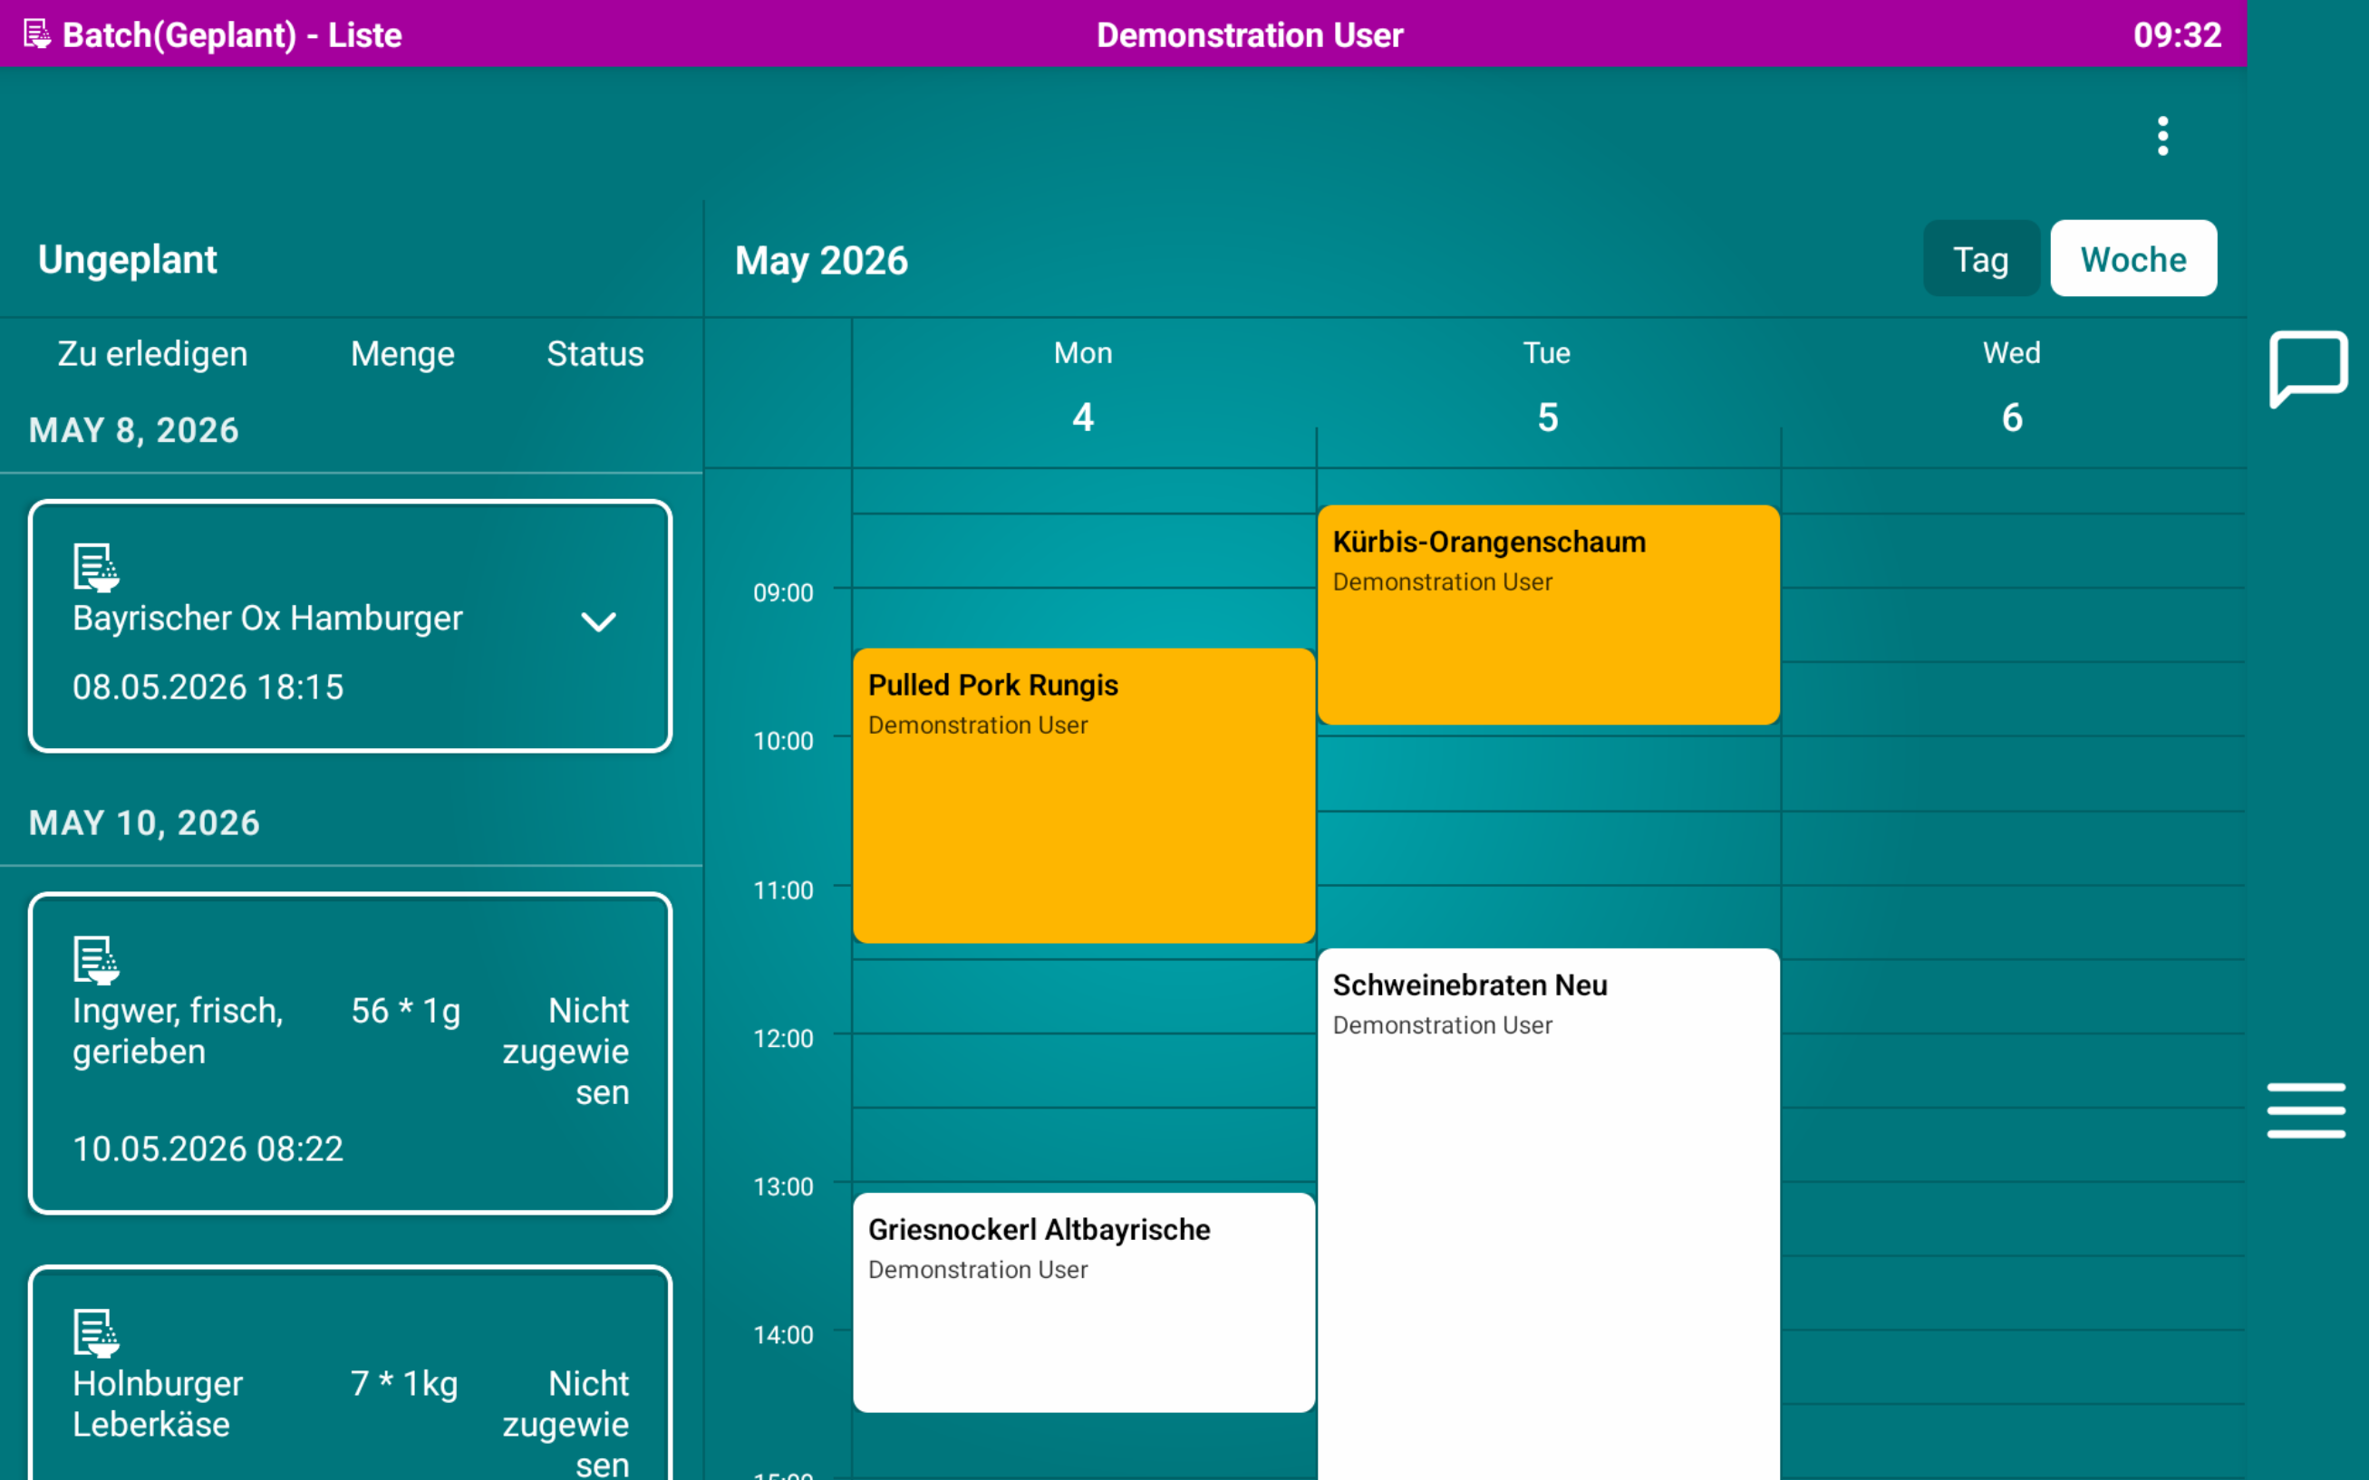Viewport: 2369px width, 1480px height.
Task: Click the 12:00 time label
Action: click(782, 1038)
